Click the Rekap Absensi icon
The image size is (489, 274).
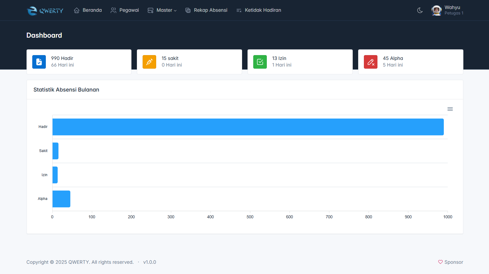188,11
